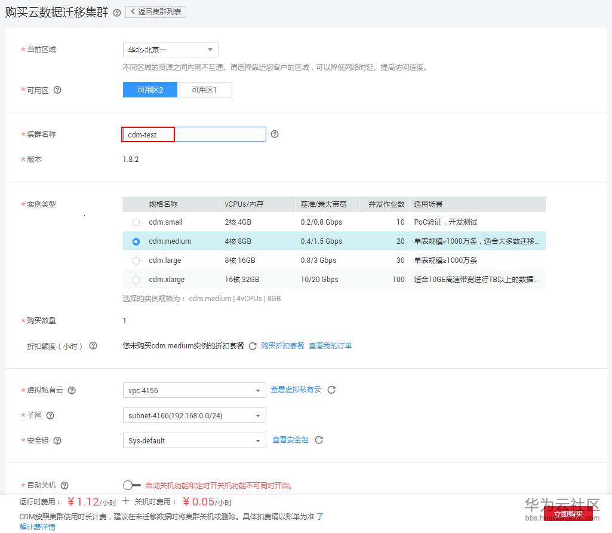Screen dimensions: 612x533
Task: Click the running price ¥1.12/小时
Action: 92,502
